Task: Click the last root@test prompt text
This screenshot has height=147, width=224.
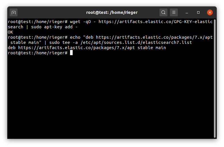Action: pyautogui.click(x=37, y=53)
